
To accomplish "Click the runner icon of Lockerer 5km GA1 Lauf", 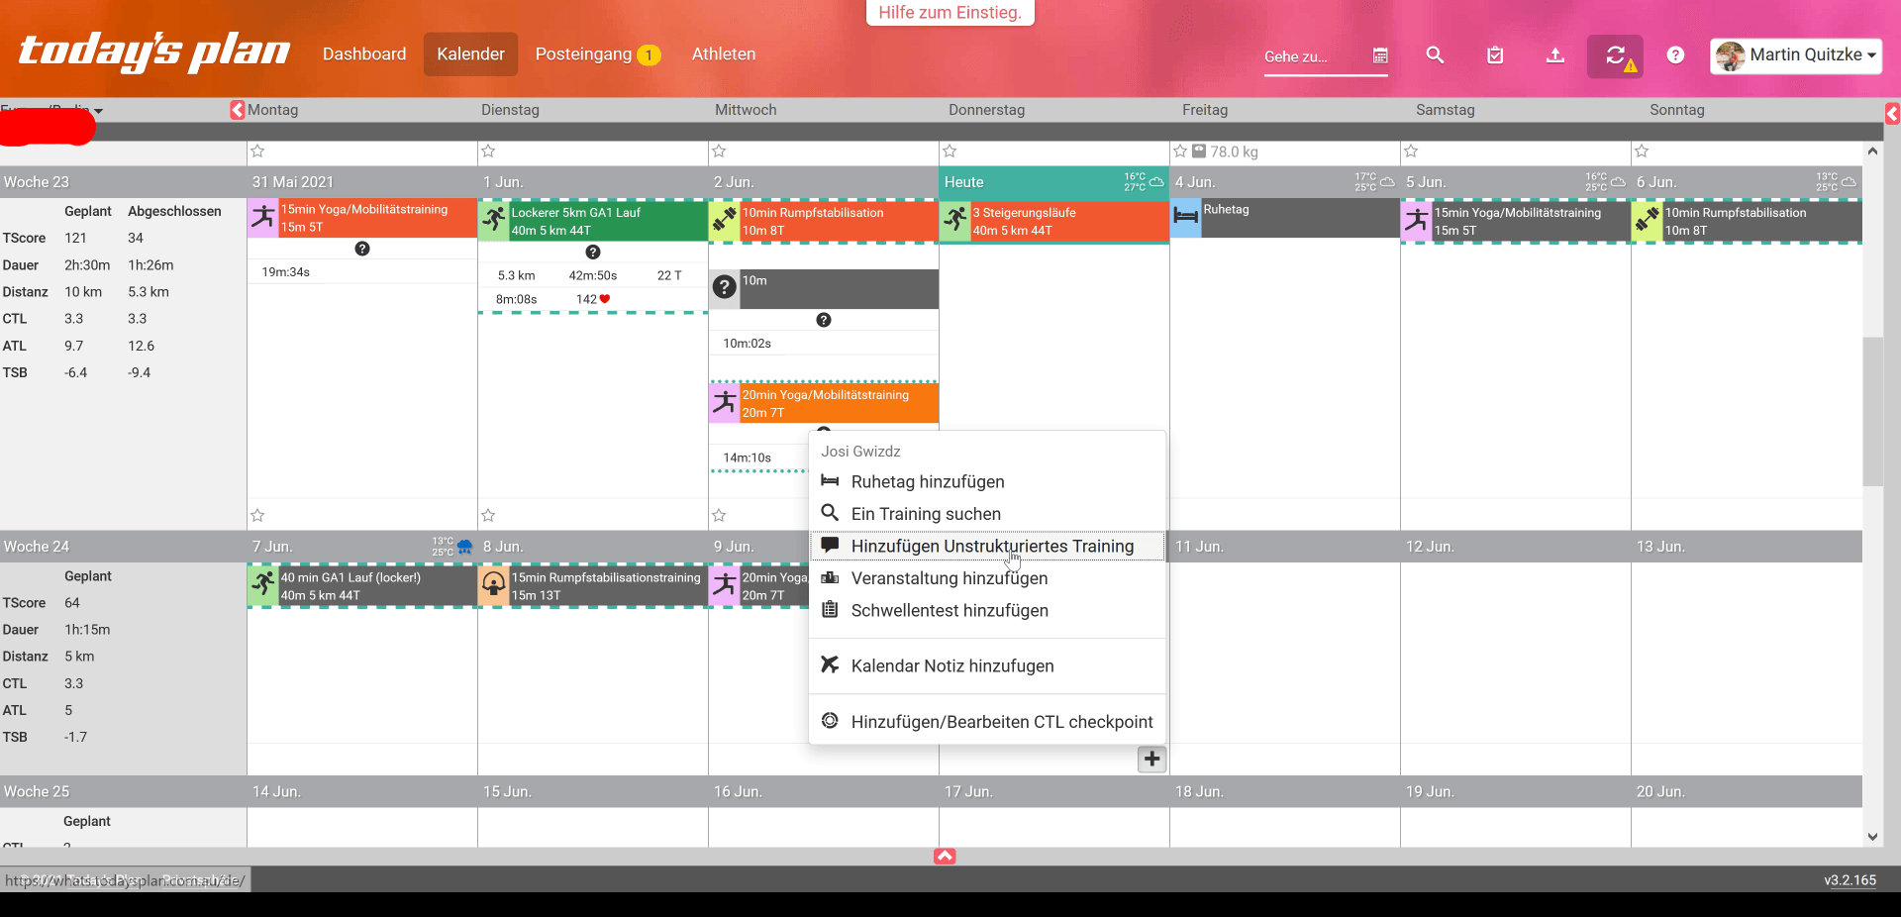I will 493,221.
